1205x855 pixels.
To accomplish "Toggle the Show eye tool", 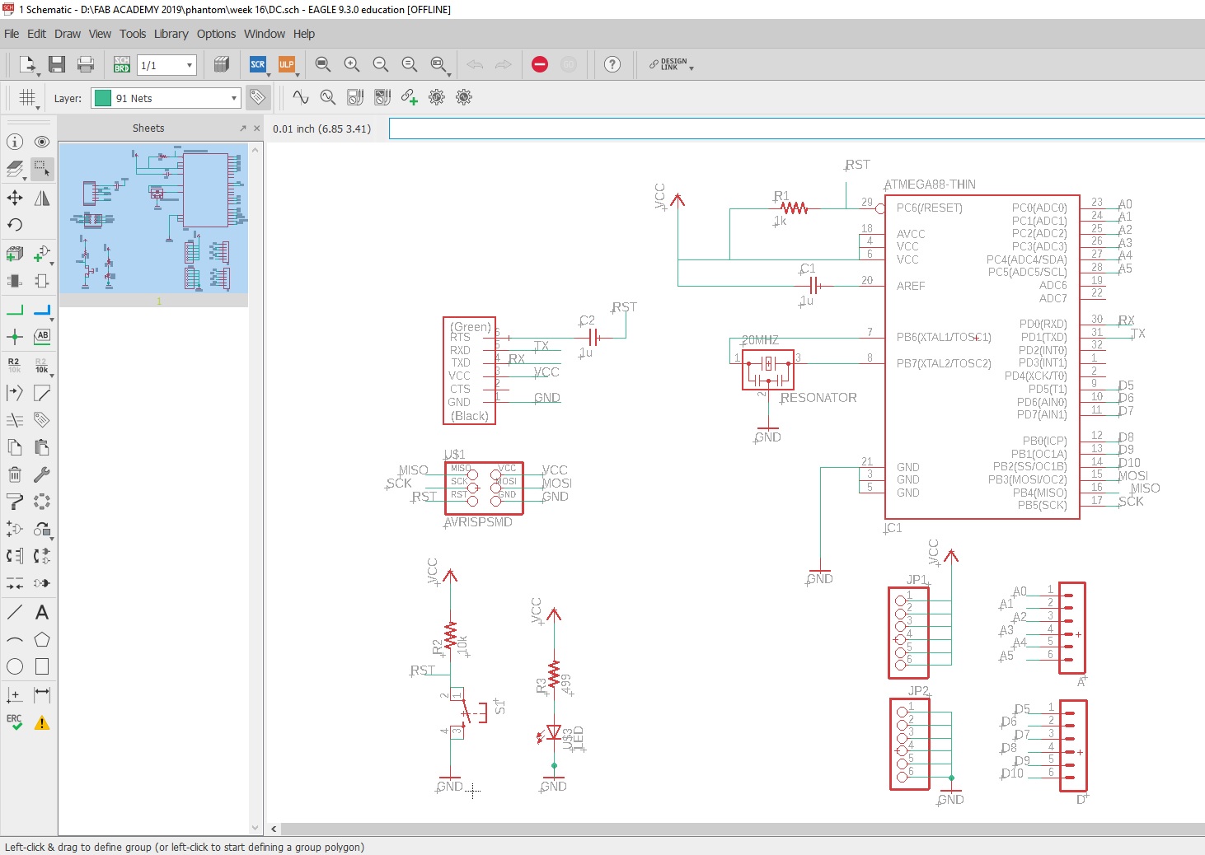I will (42, 142).
